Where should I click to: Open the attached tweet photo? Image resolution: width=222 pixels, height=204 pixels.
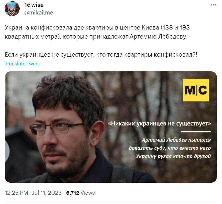(x=111, y=127)
